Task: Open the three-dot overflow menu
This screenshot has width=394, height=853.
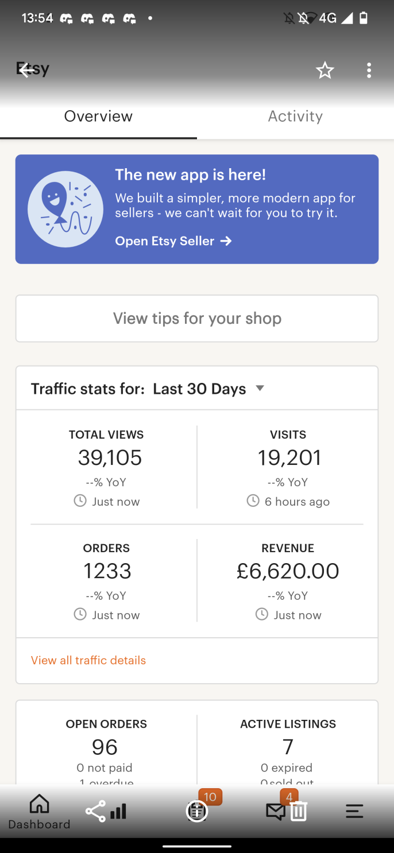Action: [369, 70]
